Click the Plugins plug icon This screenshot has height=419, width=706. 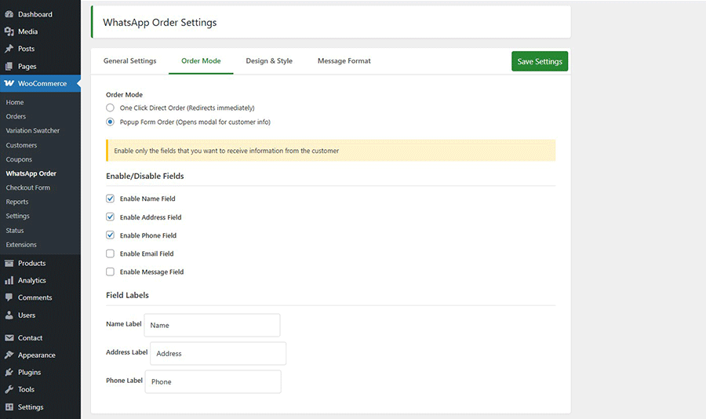9,372
